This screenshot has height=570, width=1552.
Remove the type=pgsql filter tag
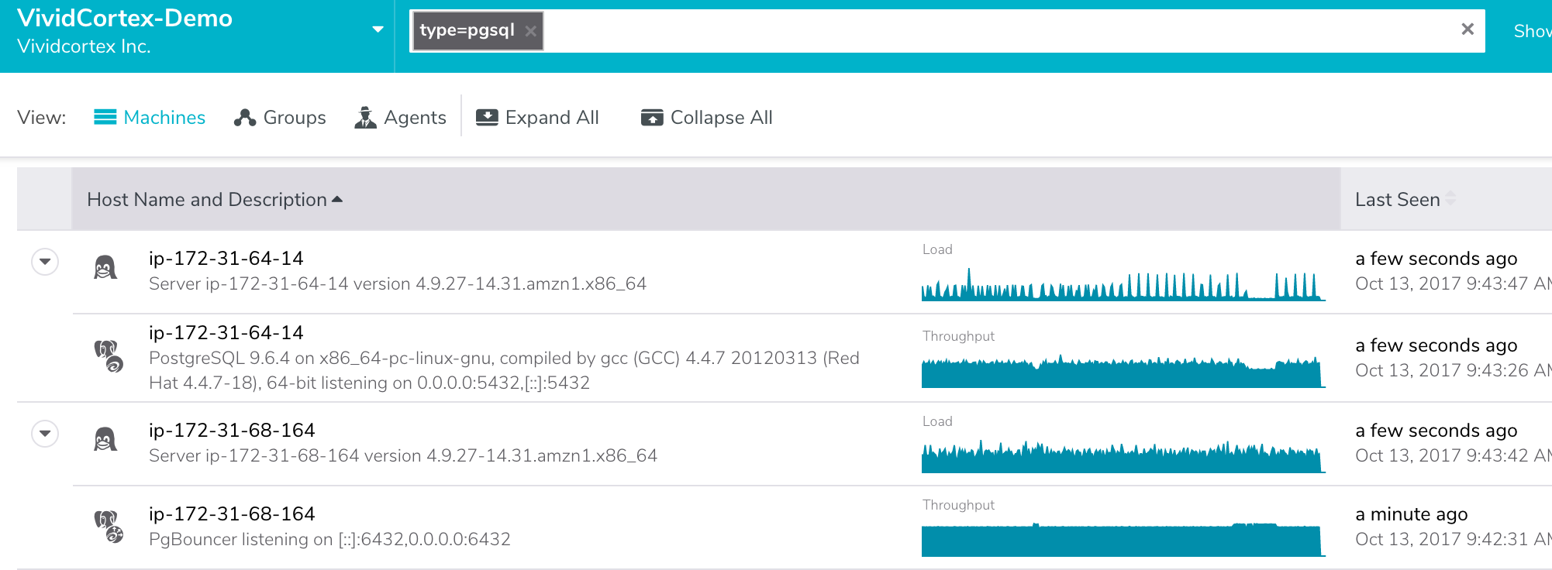click(x=530, y=31)
